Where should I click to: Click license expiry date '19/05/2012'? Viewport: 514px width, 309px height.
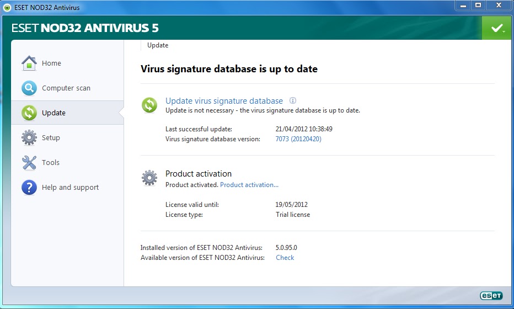pos(291,204)
